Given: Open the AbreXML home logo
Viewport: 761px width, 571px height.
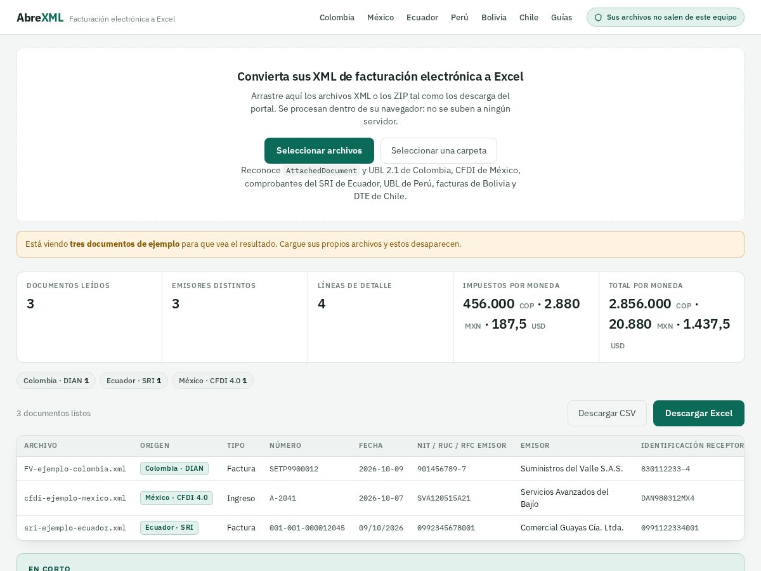Looking at the screenshot, I should coord(40,18).
